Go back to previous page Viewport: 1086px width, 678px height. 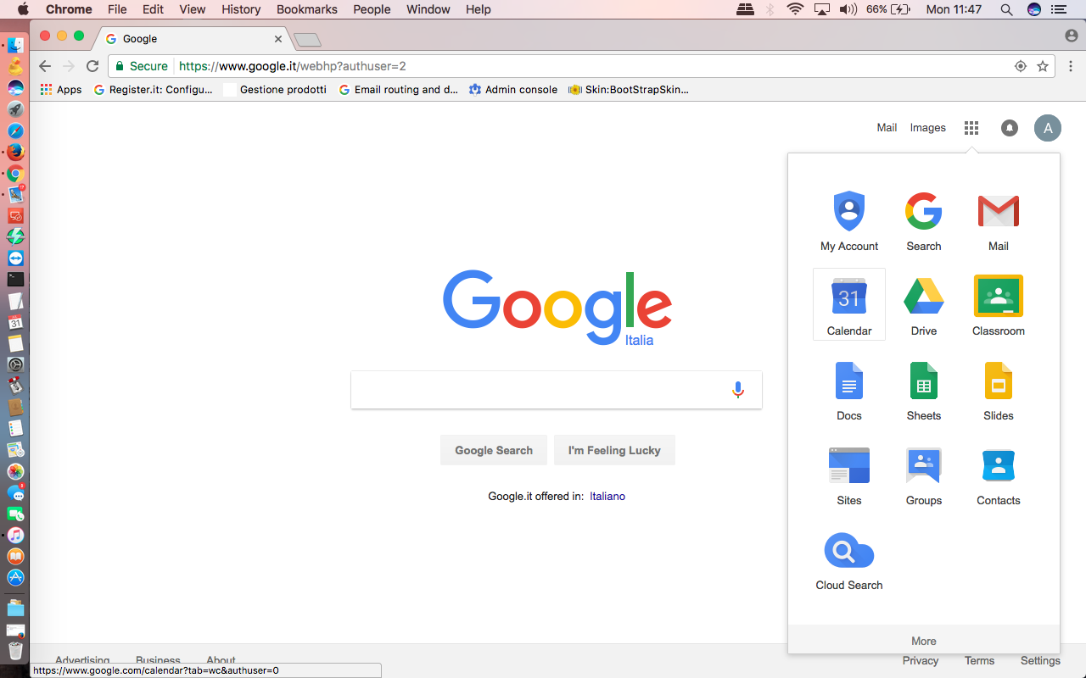pos(45,66)
